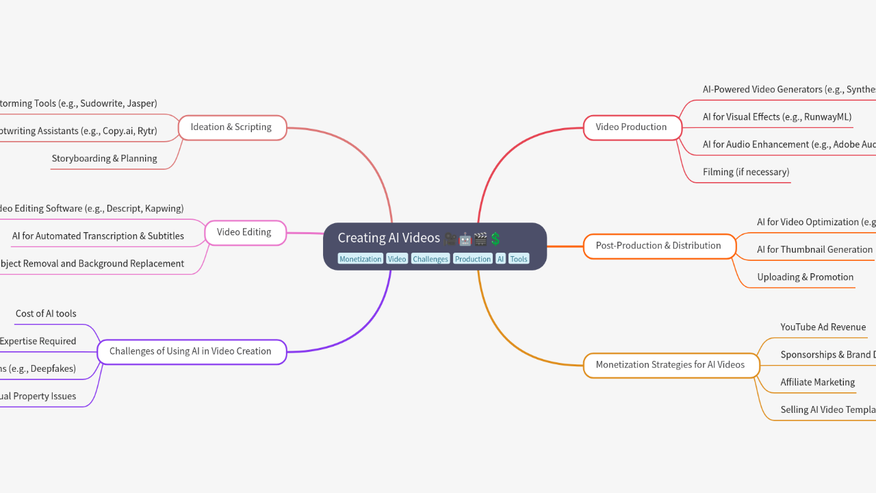Select AI for Audio Enhancement item

[x=789, y=144]
